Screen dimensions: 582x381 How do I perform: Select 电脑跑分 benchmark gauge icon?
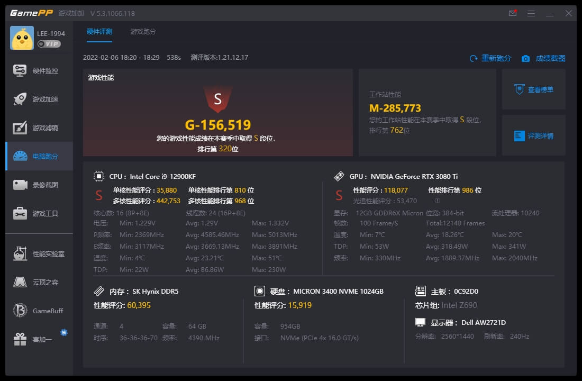pos(20,156)
